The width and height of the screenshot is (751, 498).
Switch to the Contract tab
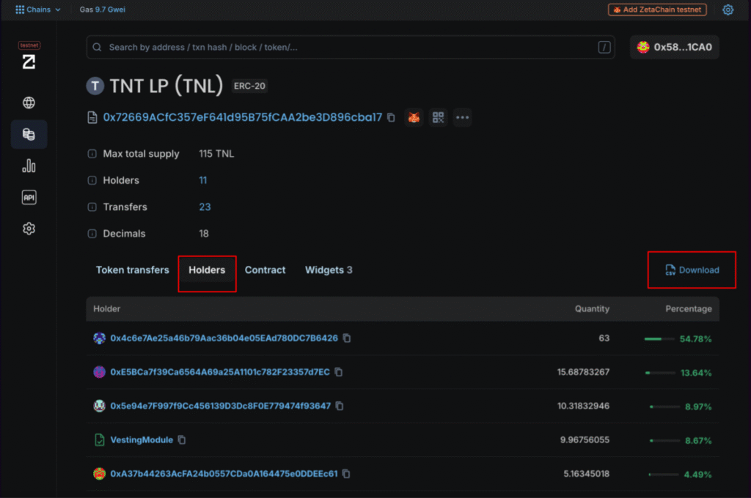[265, 270]
